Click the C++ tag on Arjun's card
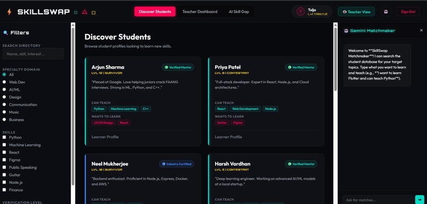427x204 pixels. [x=146, y=109]
